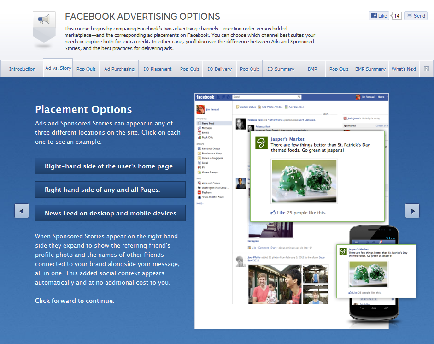
Task: Click the green truffles photo in the large ad
Action: [304, 181]
